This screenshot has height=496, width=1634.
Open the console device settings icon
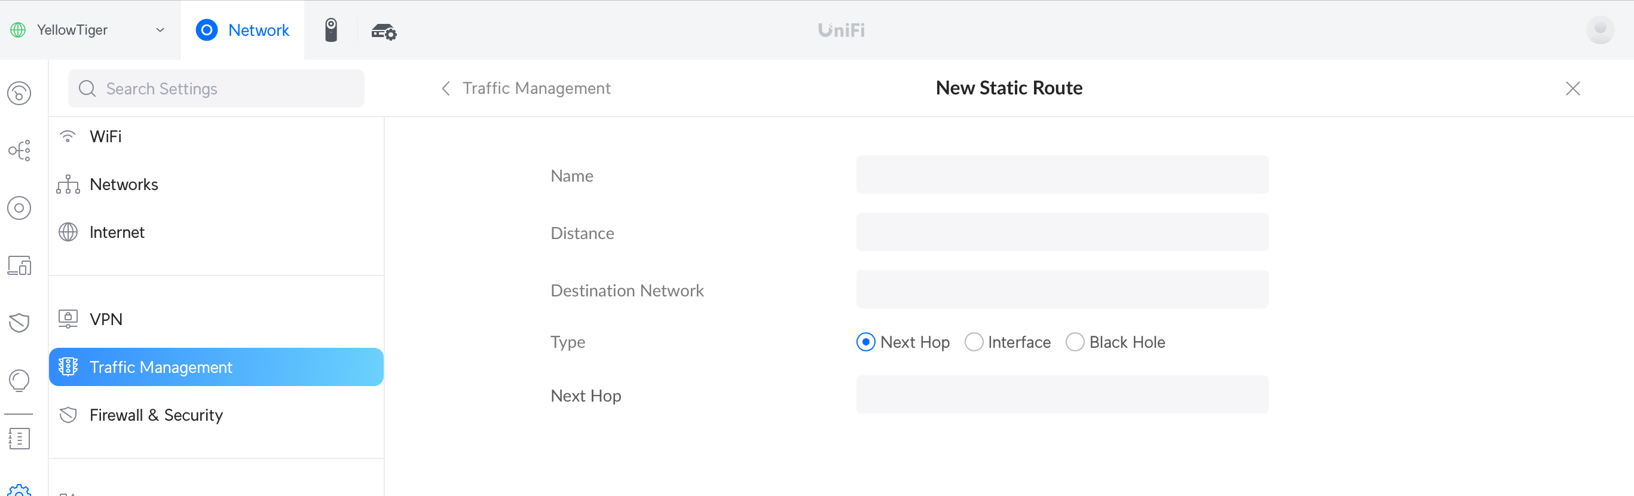point(384,31)
